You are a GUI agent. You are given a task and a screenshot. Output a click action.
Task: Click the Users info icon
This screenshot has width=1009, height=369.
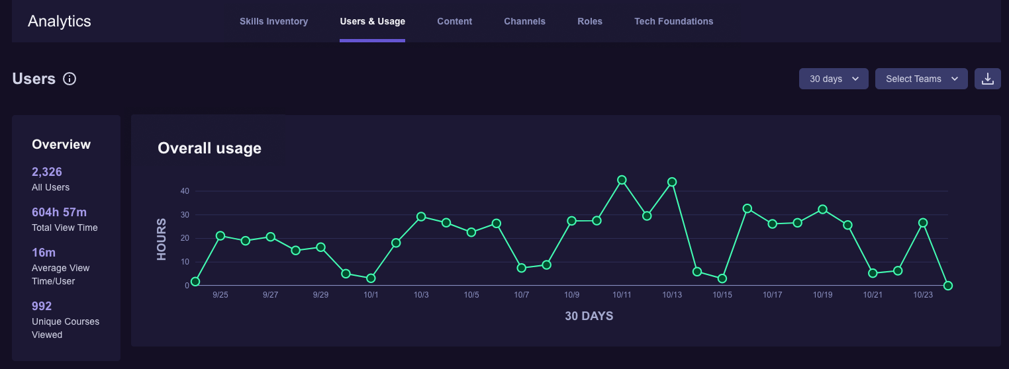pos(70,79)
